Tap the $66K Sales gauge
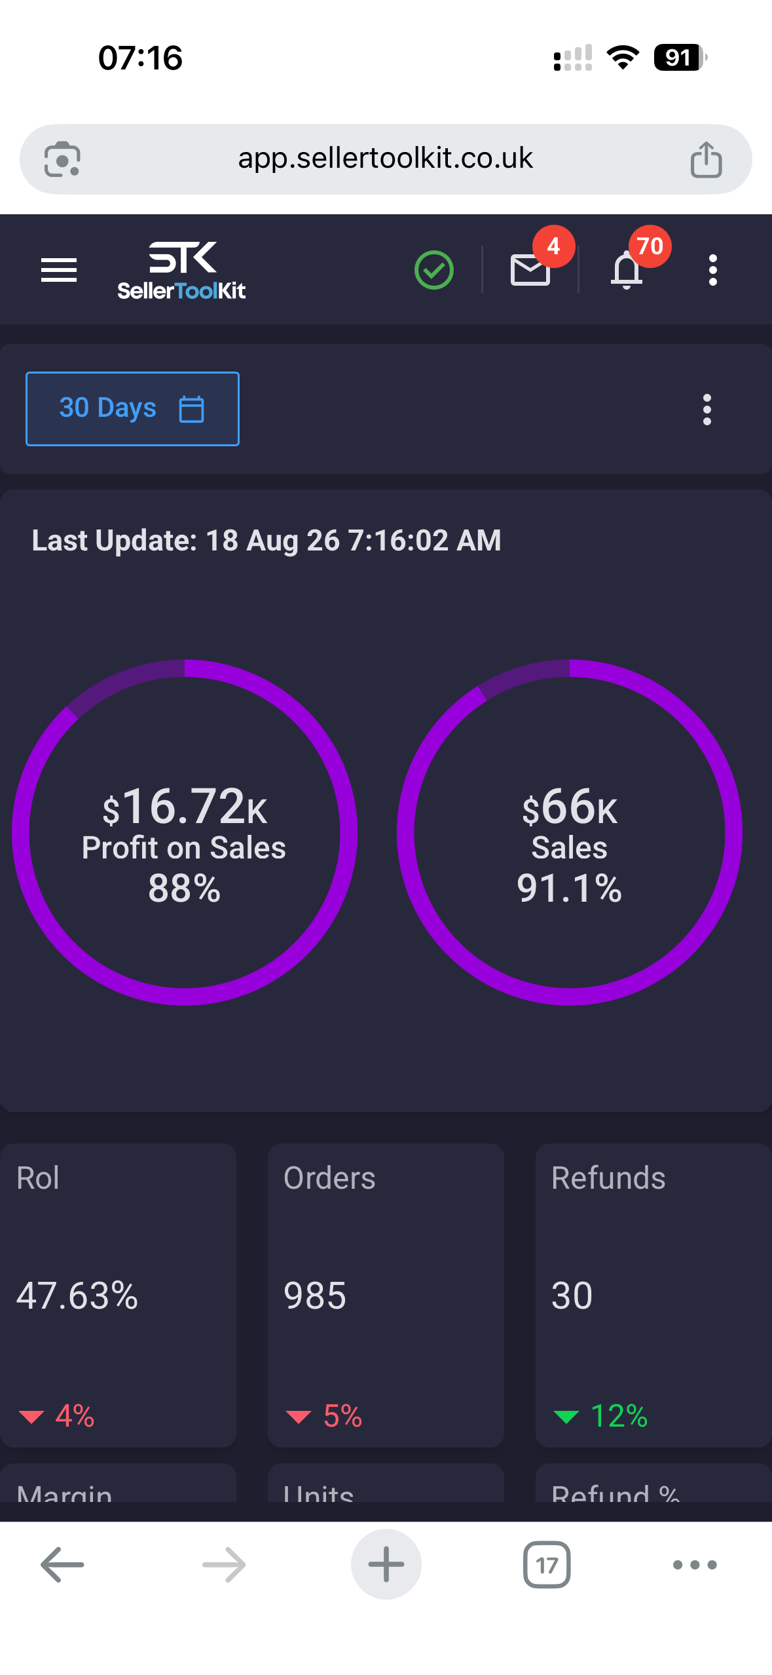The image size is (772, 1675). click(x=570, y=832)
